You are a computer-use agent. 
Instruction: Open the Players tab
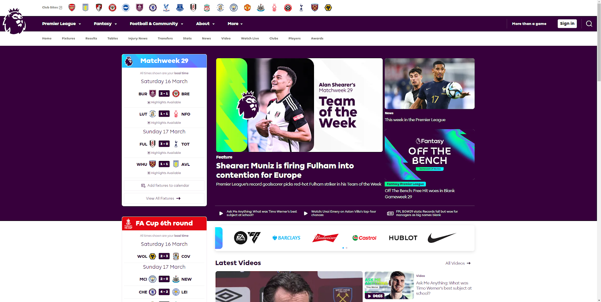[x=294, y=38]
